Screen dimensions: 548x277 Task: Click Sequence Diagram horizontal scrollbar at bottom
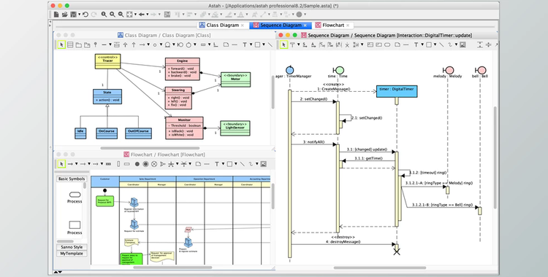(380, 268)
